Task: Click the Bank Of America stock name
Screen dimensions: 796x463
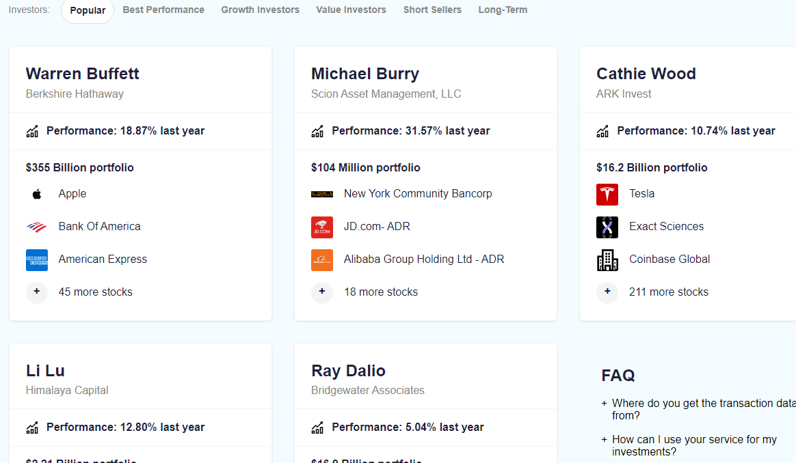Action: (100, 226)
